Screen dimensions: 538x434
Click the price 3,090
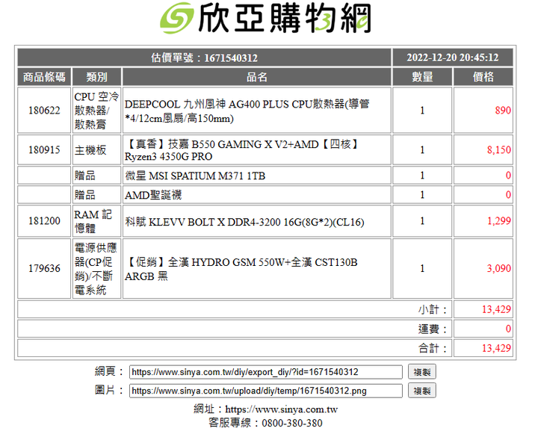pyautogui.click(x=499, y=268)
